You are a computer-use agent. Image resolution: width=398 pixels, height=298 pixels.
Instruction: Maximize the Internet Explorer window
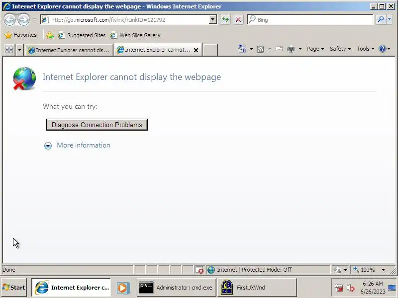[382, 6]
